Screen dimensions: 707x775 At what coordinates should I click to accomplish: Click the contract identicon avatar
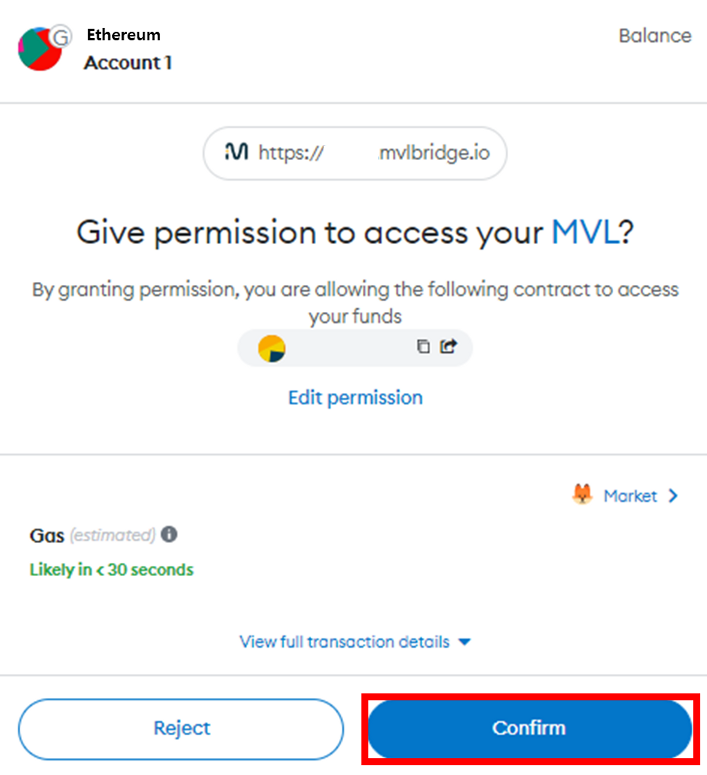pyautogui.click(x=272, y=349)
